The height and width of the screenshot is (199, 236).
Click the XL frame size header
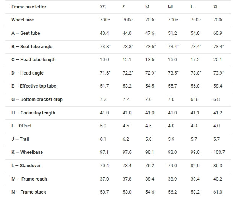[x=216, y=7]
